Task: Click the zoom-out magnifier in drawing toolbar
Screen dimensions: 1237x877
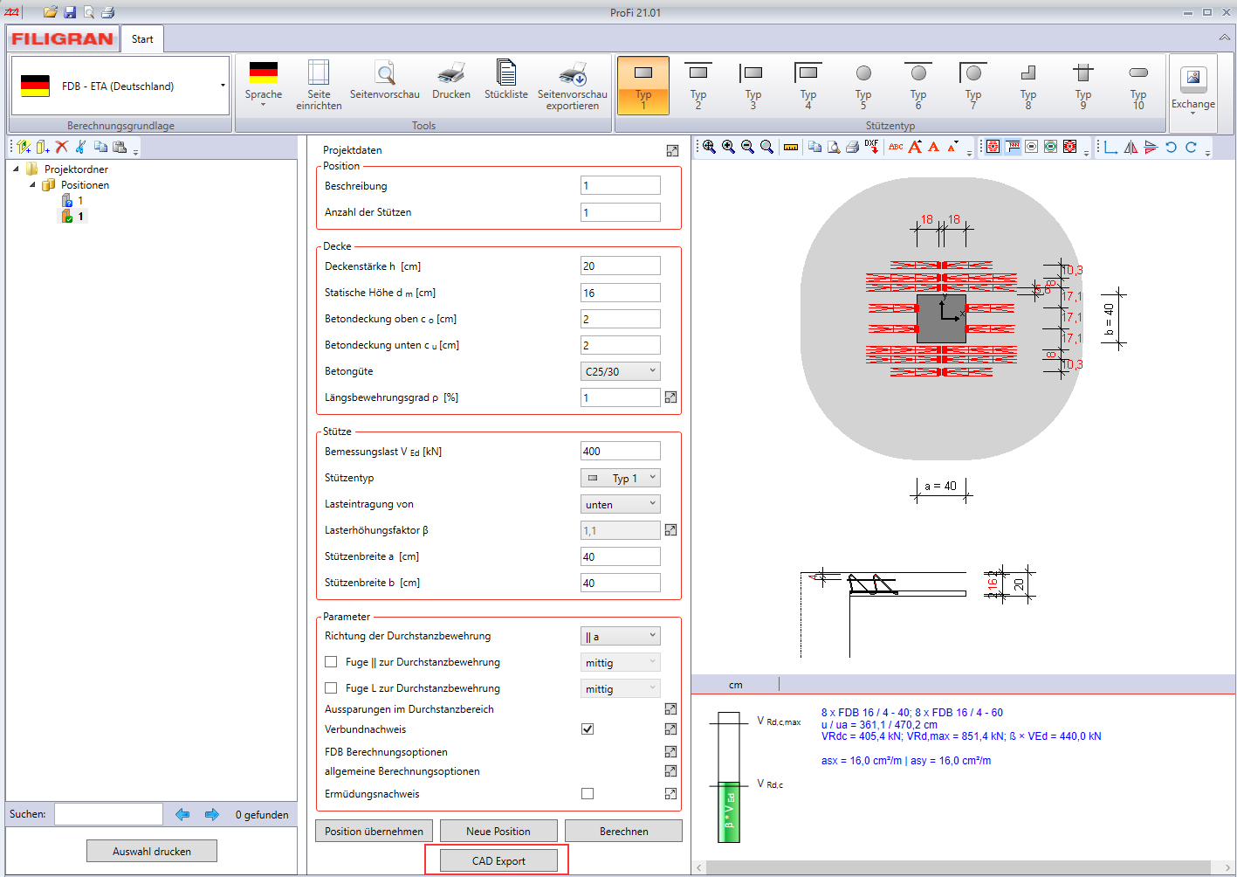Action: point(747,147)
